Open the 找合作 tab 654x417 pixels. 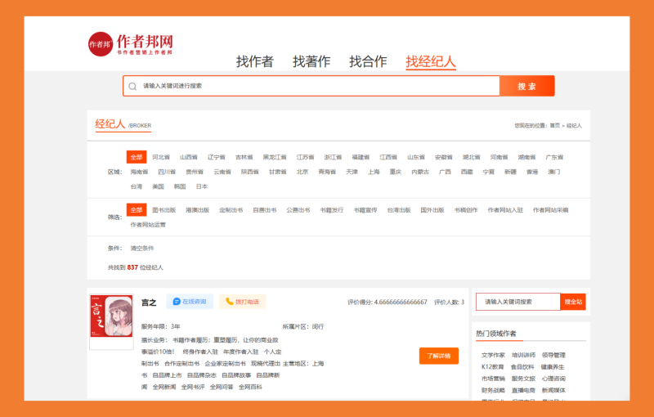click(368, 61)
